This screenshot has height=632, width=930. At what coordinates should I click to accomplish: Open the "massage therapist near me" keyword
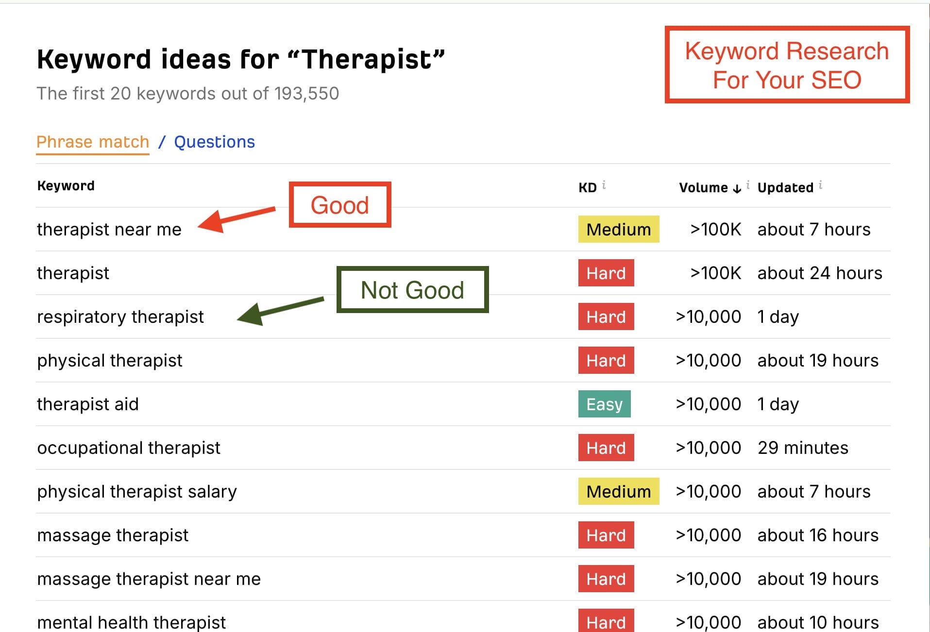click(149, 579)
